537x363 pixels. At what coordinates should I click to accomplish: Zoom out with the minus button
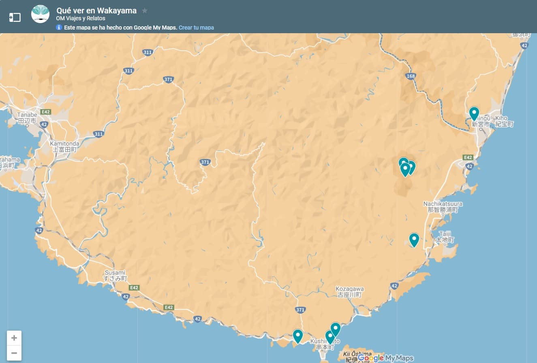coord(14,353)
